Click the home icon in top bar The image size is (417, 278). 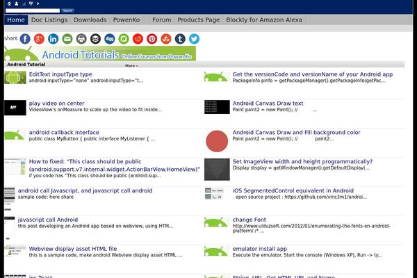pyautogui.click(x=9, y=3)
